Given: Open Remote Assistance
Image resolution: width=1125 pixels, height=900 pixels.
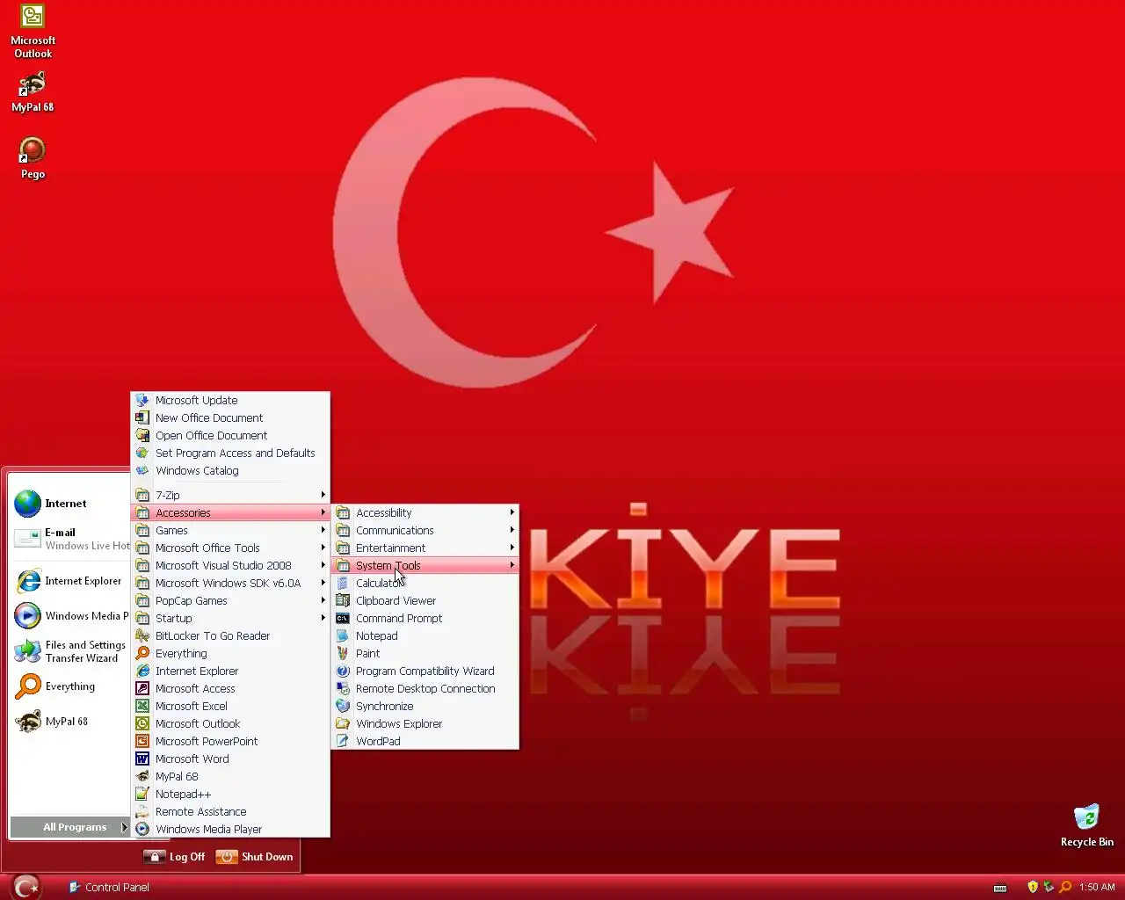Looking at the screenshot, I should tap(230, 811).
